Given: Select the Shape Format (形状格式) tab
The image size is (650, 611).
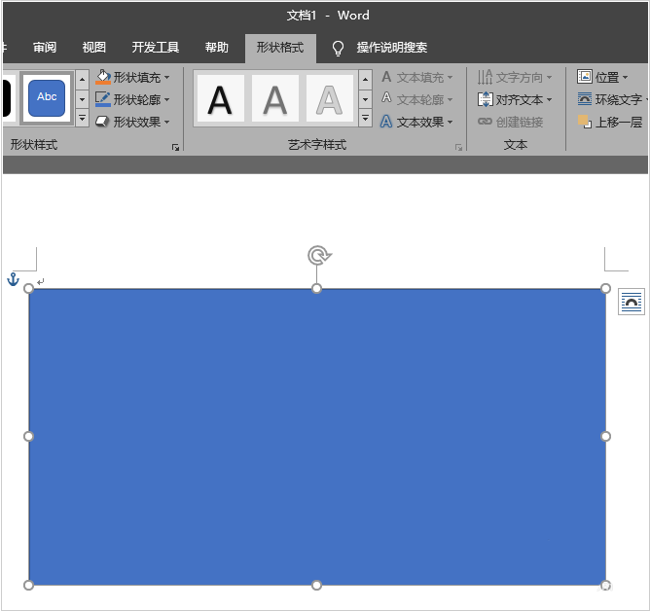Looking at the screenshot, I should (280, 48).
